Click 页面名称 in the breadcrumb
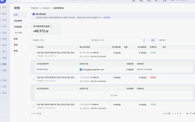This screenshot has height=122, width=195. [x=35, y=8]
